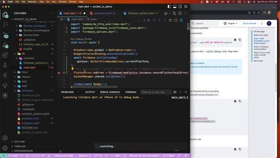This screenshot has width=280, height=158.
Task: Open the run options dropdown arrow in editor title
Action: (x=169, y=13)
